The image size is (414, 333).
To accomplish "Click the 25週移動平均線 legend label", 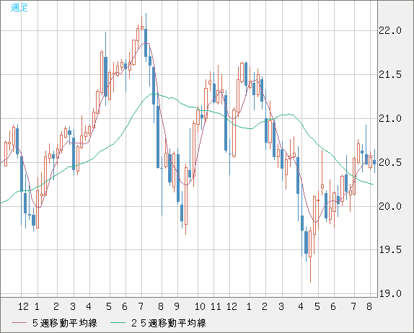I will [x=169, y=323].
